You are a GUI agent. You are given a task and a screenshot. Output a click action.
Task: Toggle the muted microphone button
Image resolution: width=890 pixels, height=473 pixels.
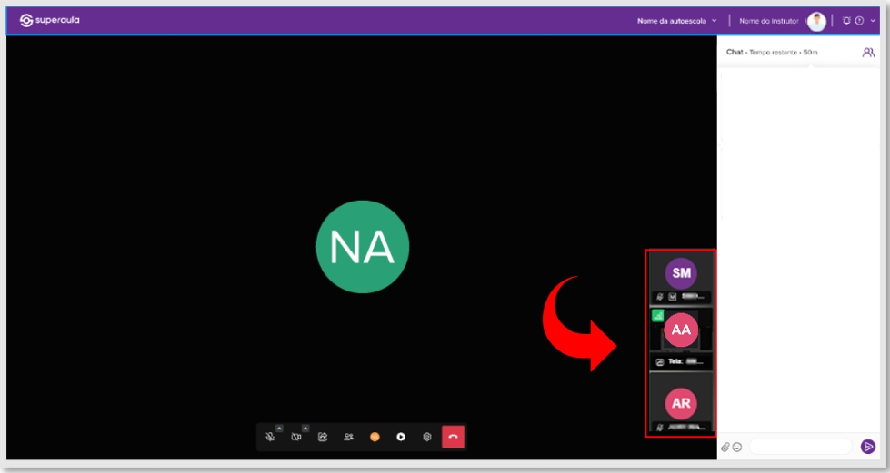tap(270, 437)
